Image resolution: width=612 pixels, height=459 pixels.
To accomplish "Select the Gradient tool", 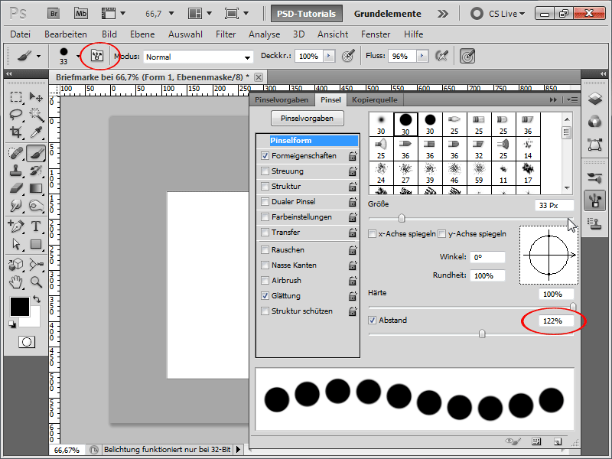I will point(36,188).
